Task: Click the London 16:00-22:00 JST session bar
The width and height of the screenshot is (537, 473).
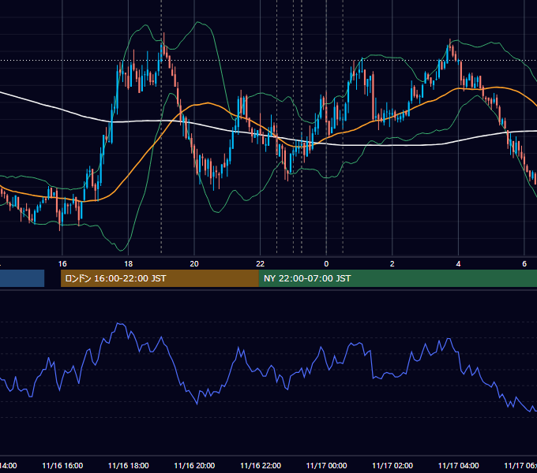Action: (160, 278)
